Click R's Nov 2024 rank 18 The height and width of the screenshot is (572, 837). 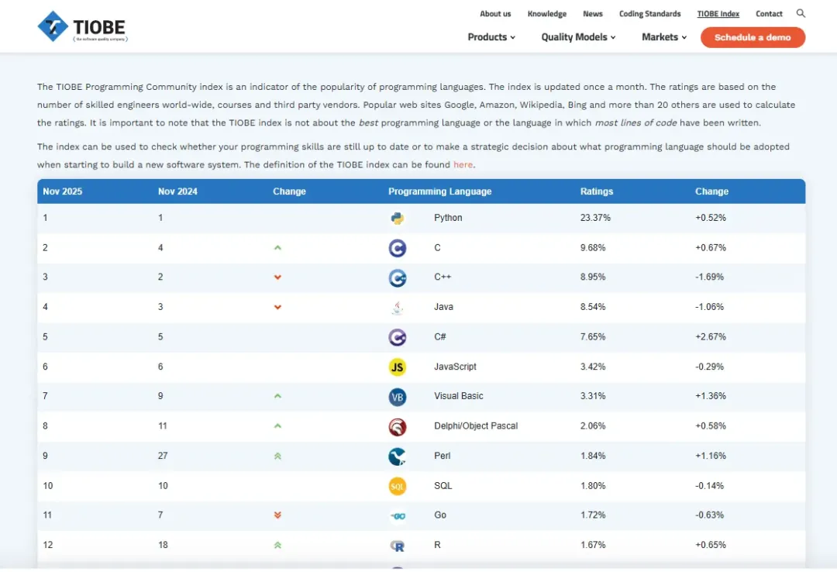pyautogui.click(x=163, y=546)
